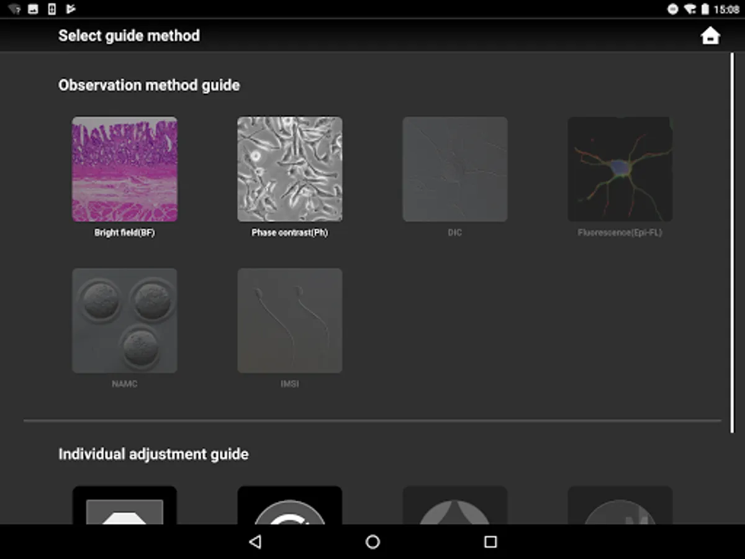Open recent apps with the square button
The image size is (745, 559).
tap(490, 542)
